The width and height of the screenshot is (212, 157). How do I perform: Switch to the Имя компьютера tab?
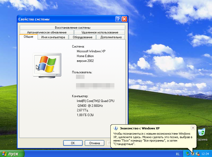pos(53,37)
